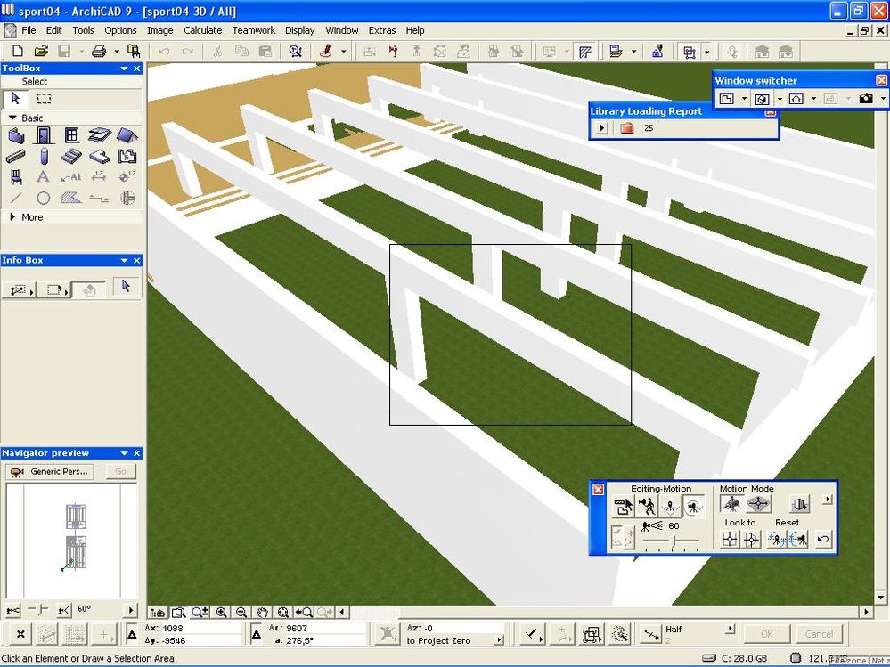Toggle Camera motion mode button
Screen dimensions: 890x667
pyautogui.click(x=670, y=506)
